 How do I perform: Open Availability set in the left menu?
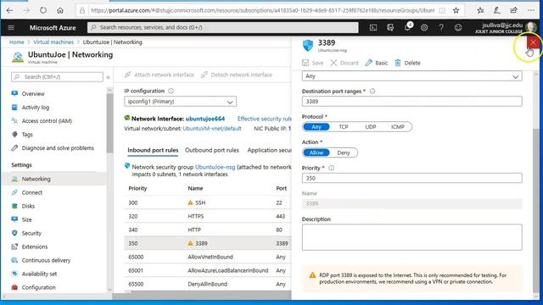tap(39, 274)
